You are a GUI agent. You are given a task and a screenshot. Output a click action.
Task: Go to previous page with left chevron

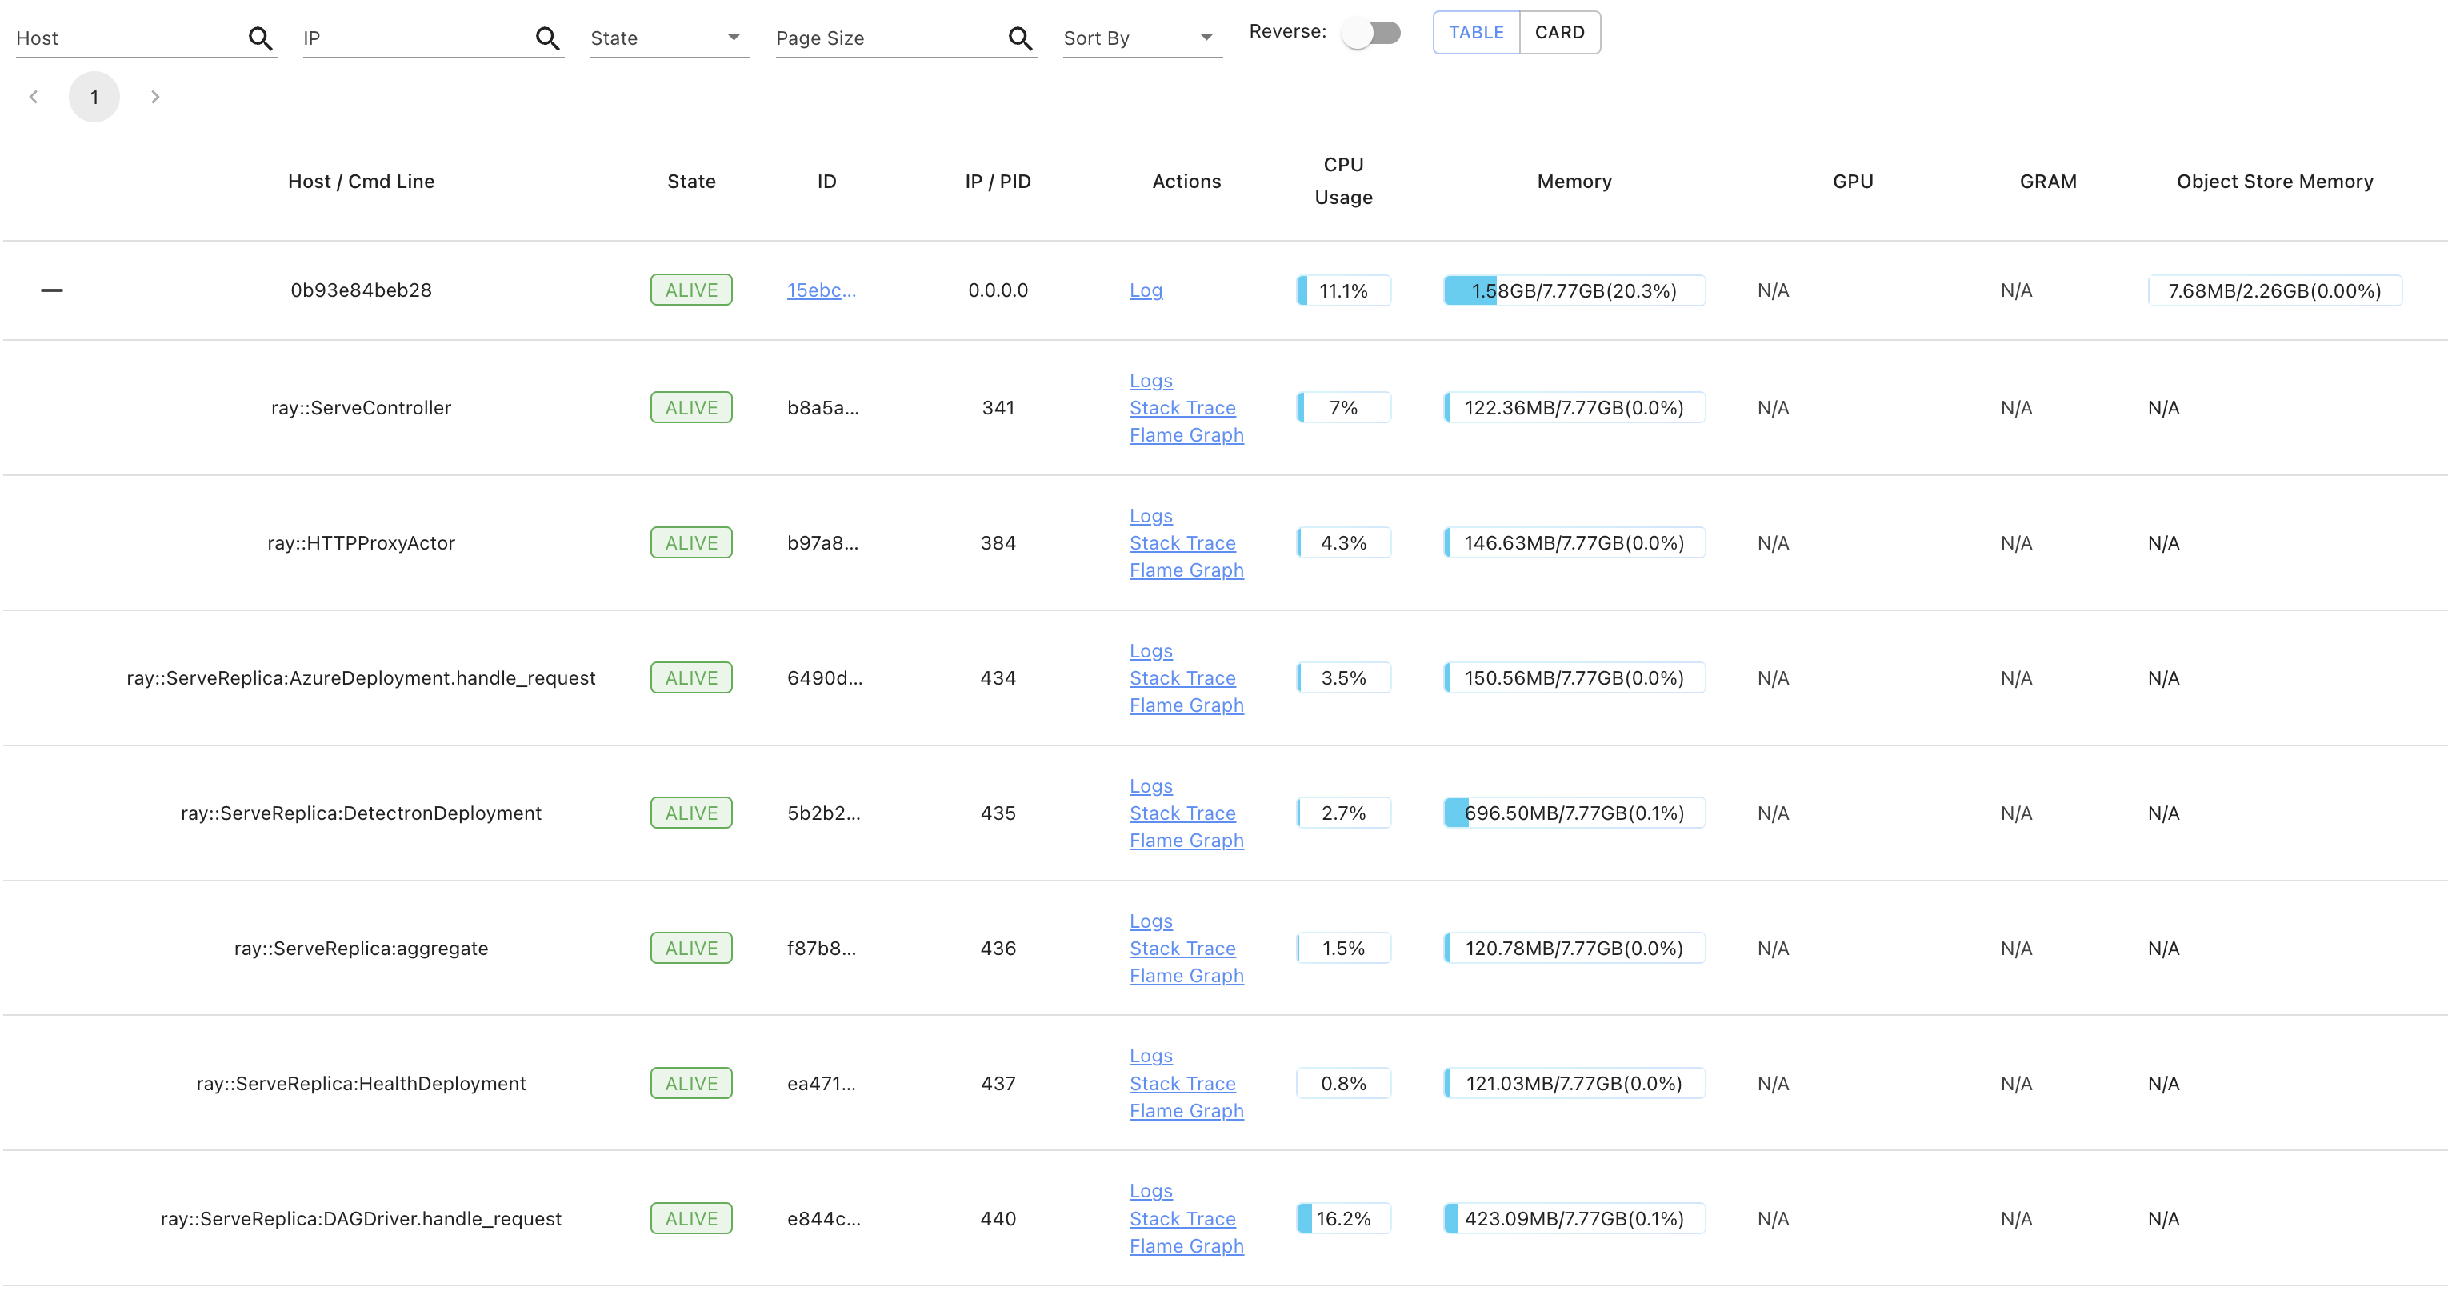click(34, 97)
